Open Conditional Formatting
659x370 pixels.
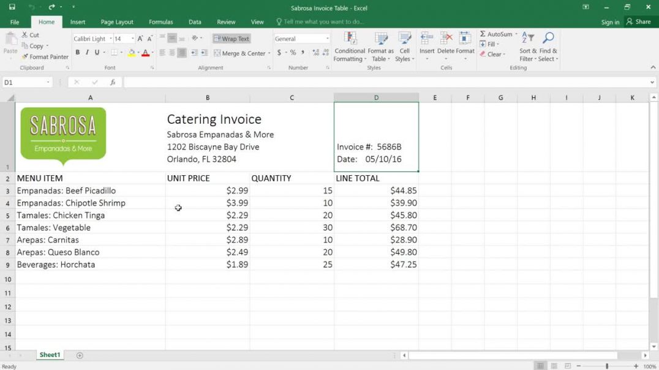click(350, 47)
